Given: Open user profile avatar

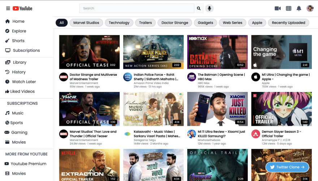Looking at the screenshot, I should [310, 8].
